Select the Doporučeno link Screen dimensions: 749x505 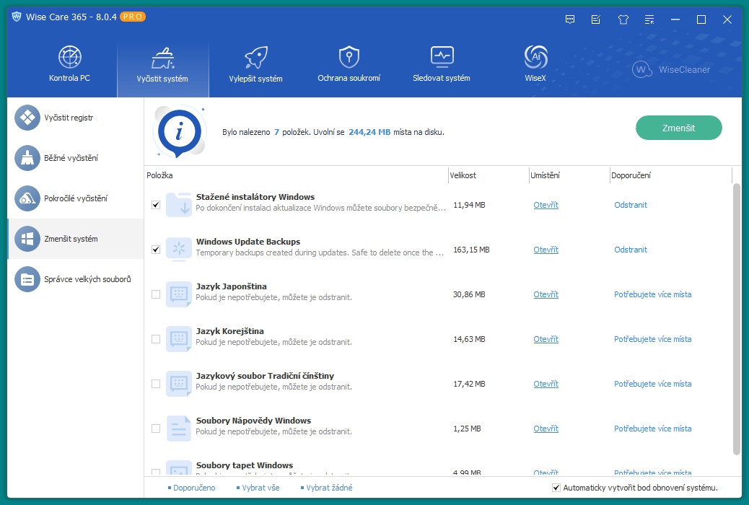tap(194, 488)
